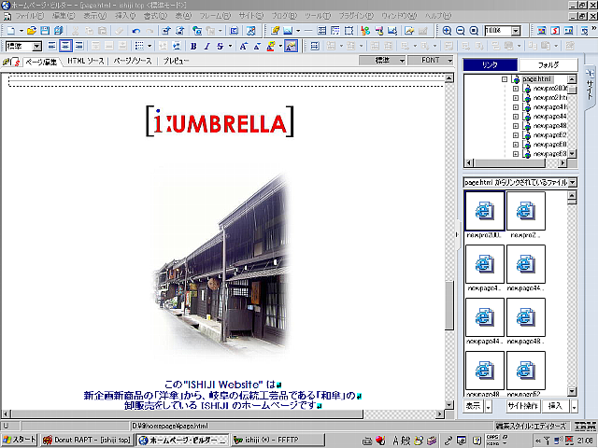Click the decrease font size icon
The height and width of the screenshot is (448, 598).
(257, 46)
